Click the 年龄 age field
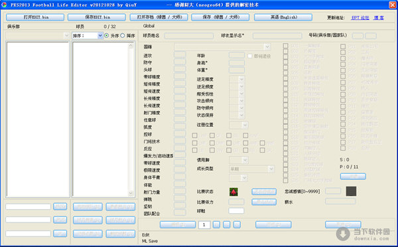The height and width of the screenshot is (247, 398). pyautogui.click(x=237, y=55)
